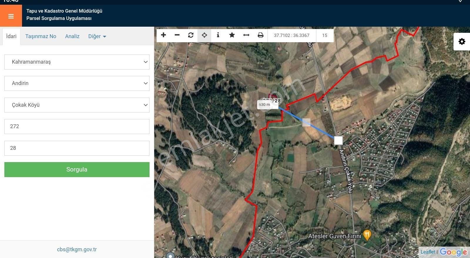This screenshot has height=258, width=470.
Task: Expand the Diğer dropdown menu
Action: 97,36
